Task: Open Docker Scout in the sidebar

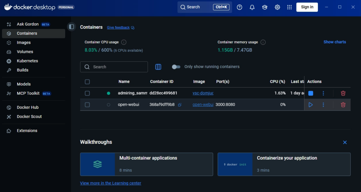Action: (x=33, y=117)
